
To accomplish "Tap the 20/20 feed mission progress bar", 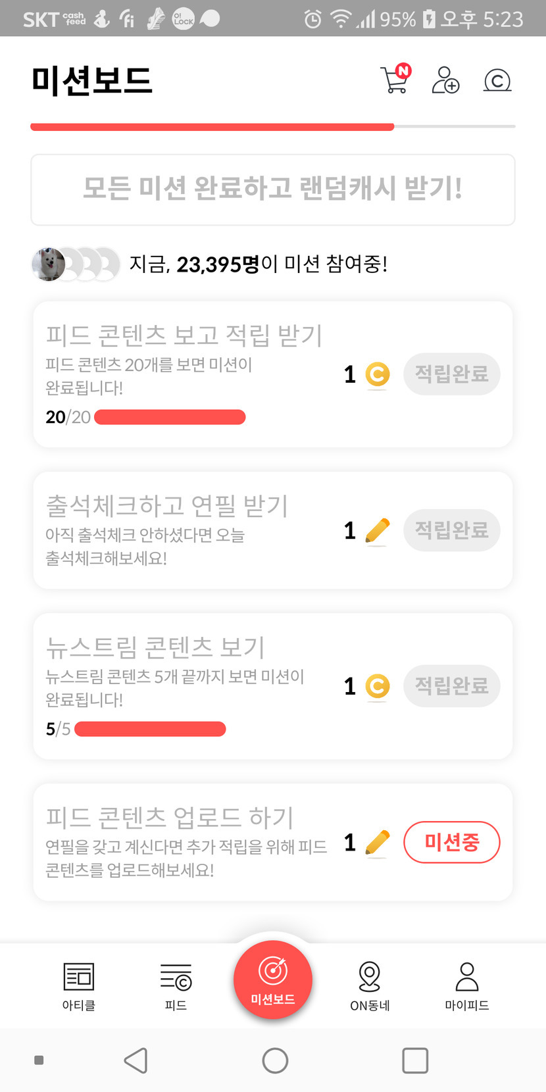I will coord(170,417).
